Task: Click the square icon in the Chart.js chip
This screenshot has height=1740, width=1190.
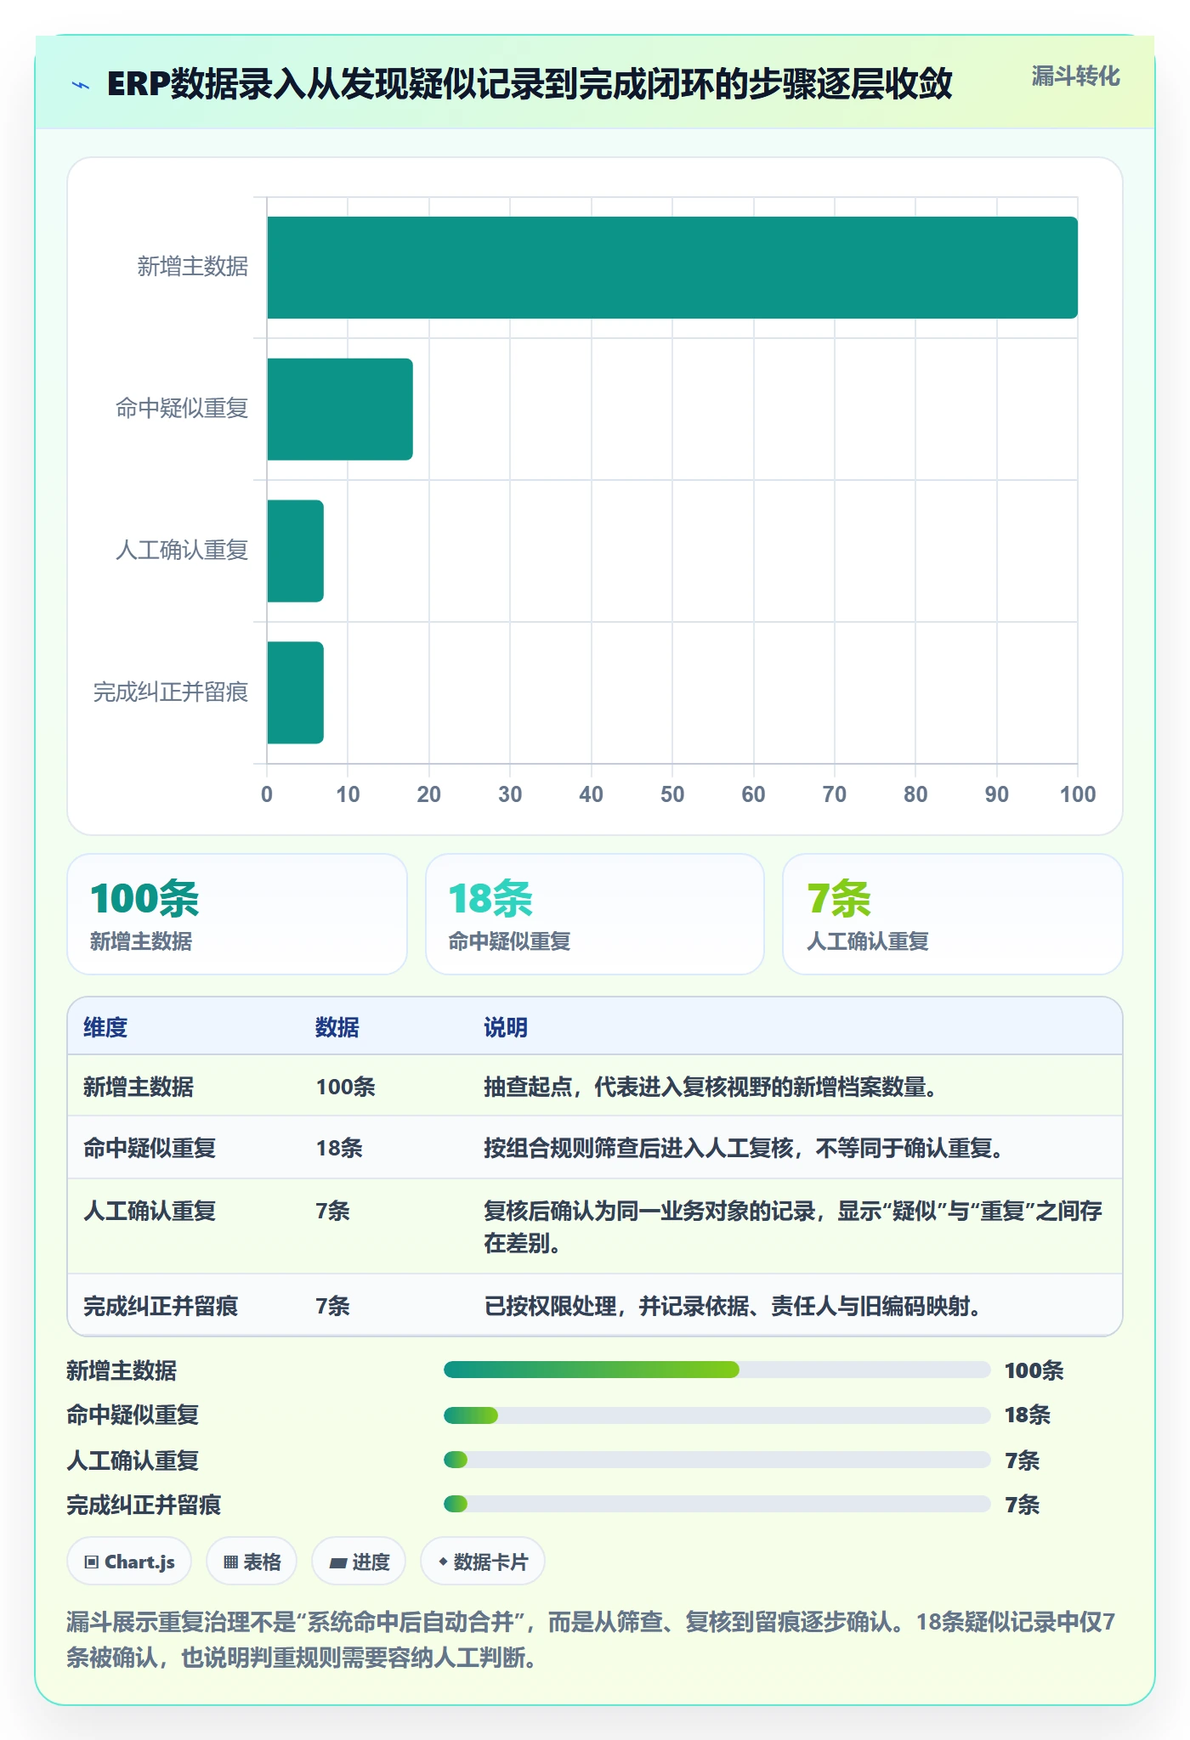Action: pos(92,1562)
